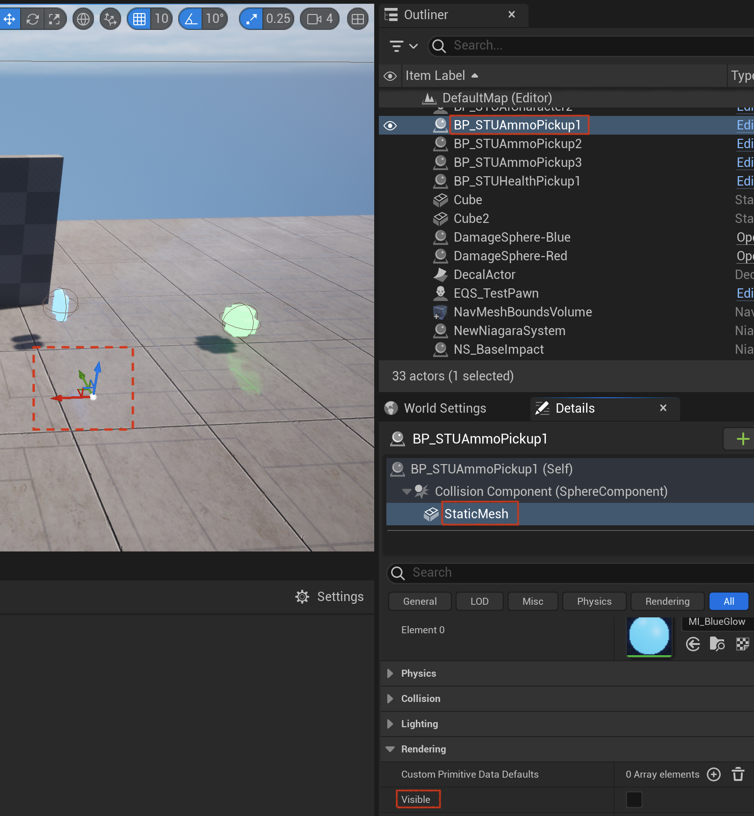754x816 pixels.
Task: Toggle world coordinate system globe icon
Action: 83,19
